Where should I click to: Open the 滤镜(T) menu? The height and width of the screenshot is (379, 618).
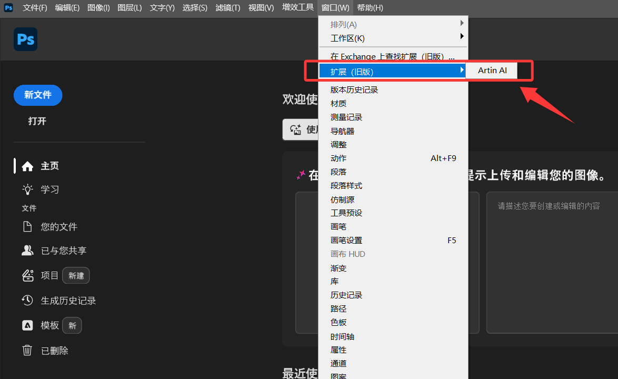[228, 7]
